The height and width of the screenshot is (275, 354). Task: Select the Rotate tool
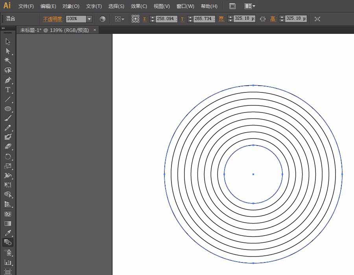click(x=8, y=157)
